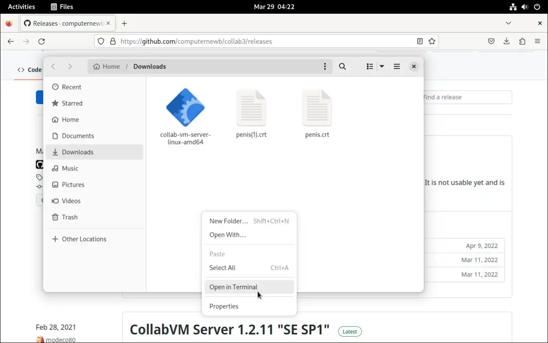This screenshot has width=548, height=343.
Task: Open a new Firefox tab
Action: (124, 24)
